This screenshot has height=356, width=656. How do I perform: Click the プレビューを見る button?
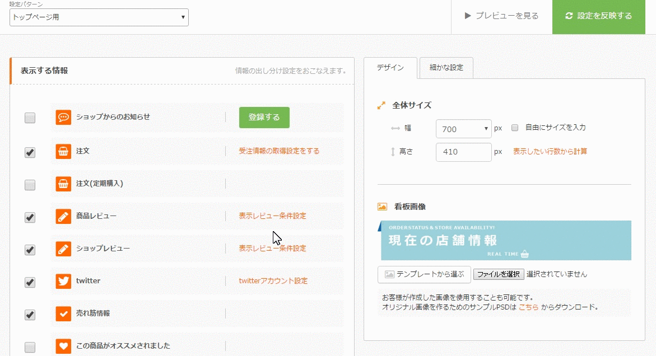click(x=501, y=16)
